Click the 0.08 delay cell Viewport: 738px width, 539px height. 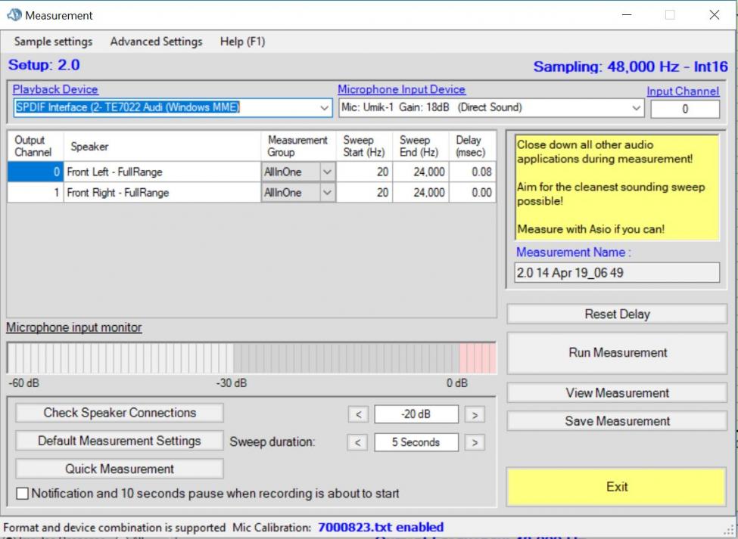coord(472,172)
